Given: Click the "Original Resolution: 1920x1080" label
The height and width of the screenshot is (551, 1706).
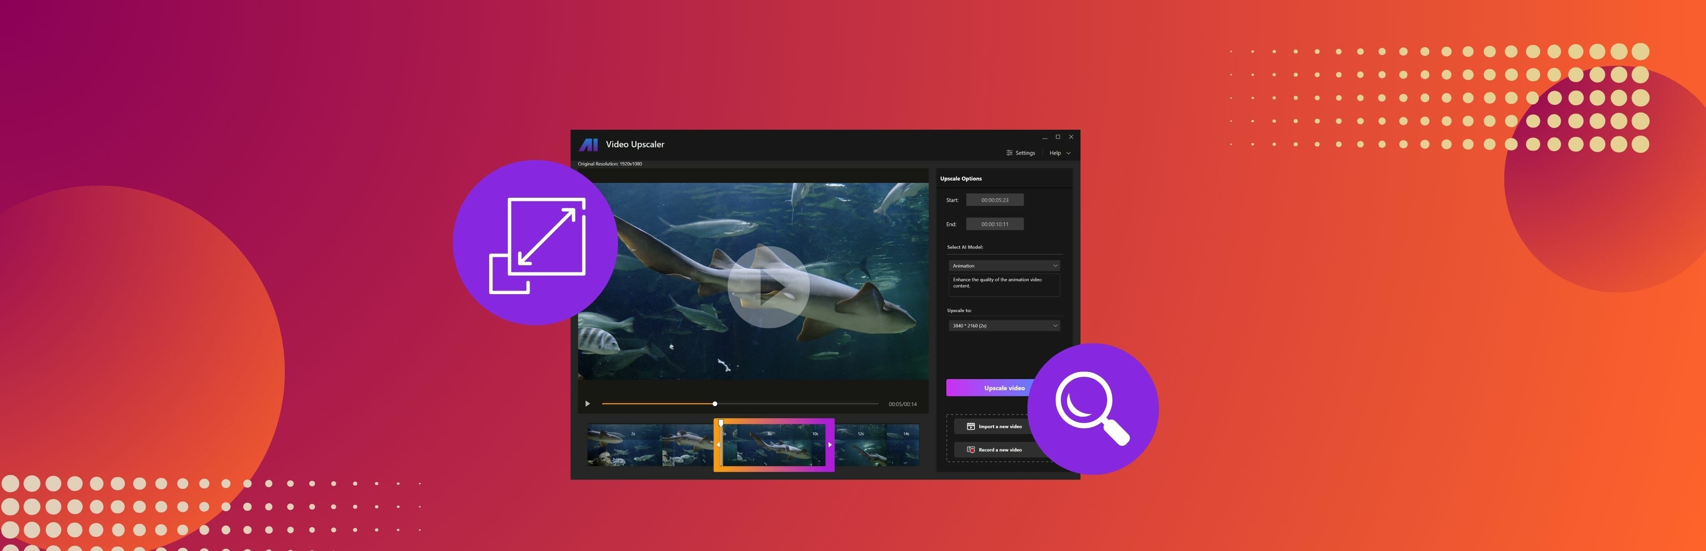Looking at the screenshot, I should click(x=610, y=164).
